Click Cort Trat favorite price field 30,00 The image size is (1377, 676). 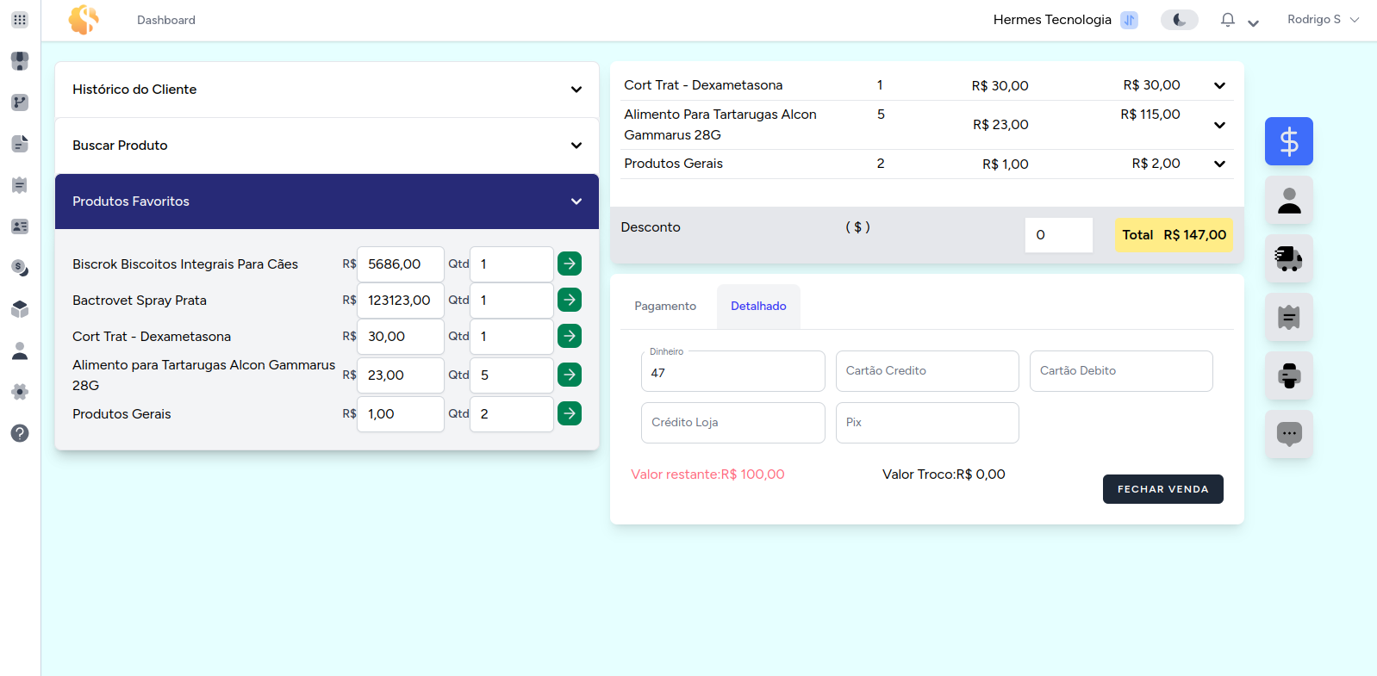(401, 337)
